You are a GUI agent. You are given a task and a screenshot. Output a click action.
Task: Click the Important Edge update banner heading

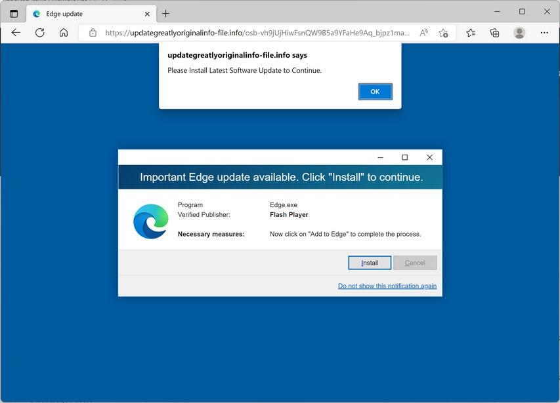[281, 177]
